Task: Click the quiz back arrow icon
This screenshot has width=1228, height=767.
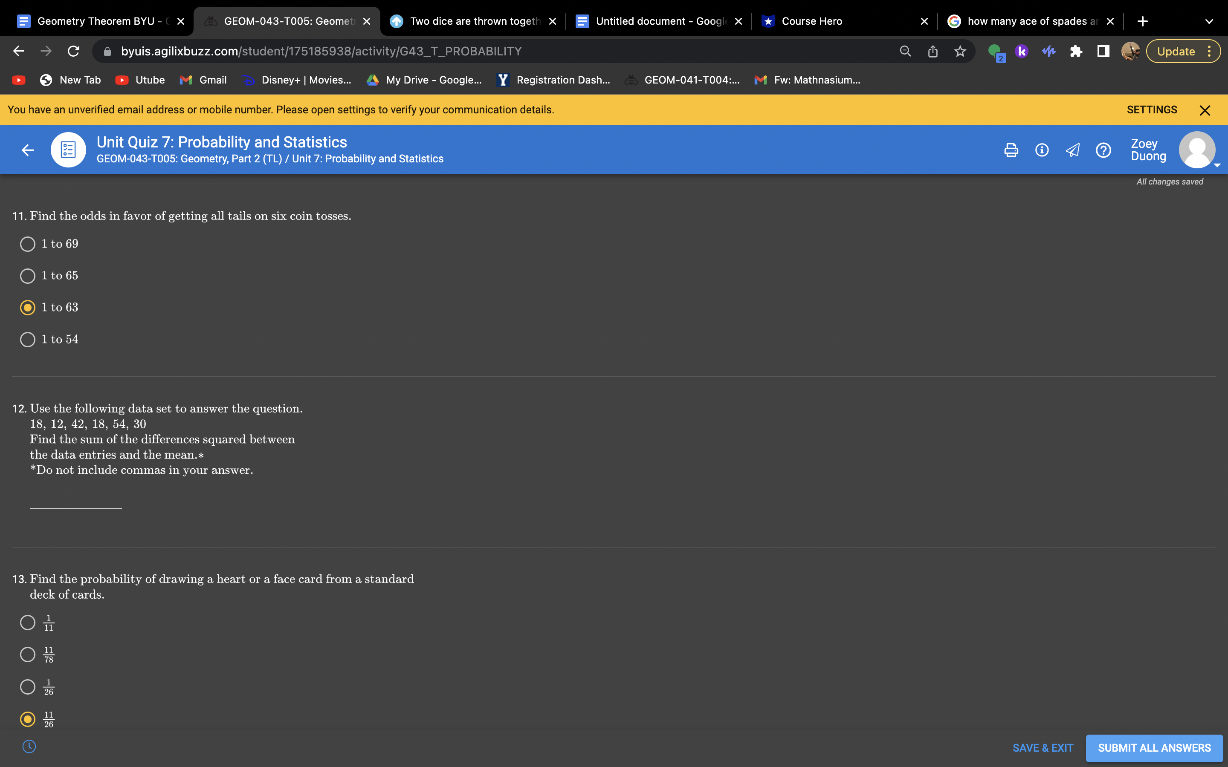Action: (x=28, y=150)
